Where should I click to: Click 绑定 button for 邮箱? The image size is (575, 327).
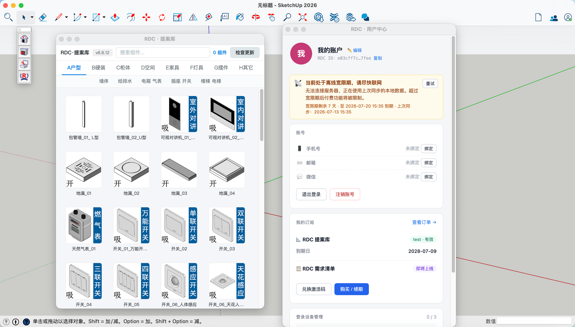pos(428,163)
